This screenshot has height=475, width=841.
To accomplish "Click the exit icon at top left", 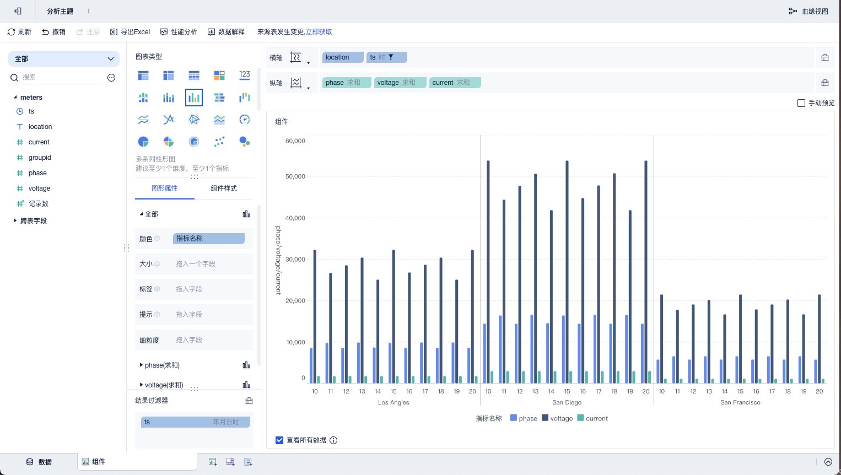I will (18, 11).
